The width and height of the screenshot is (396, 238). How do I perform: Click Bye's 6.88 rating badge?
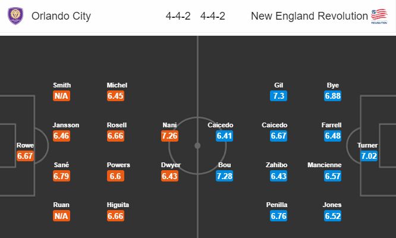point(333,96)
